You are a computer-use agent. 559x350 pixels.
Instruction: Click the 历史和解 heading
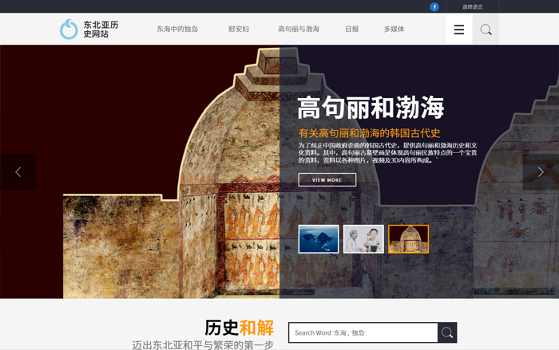click(x=240, y=328)
